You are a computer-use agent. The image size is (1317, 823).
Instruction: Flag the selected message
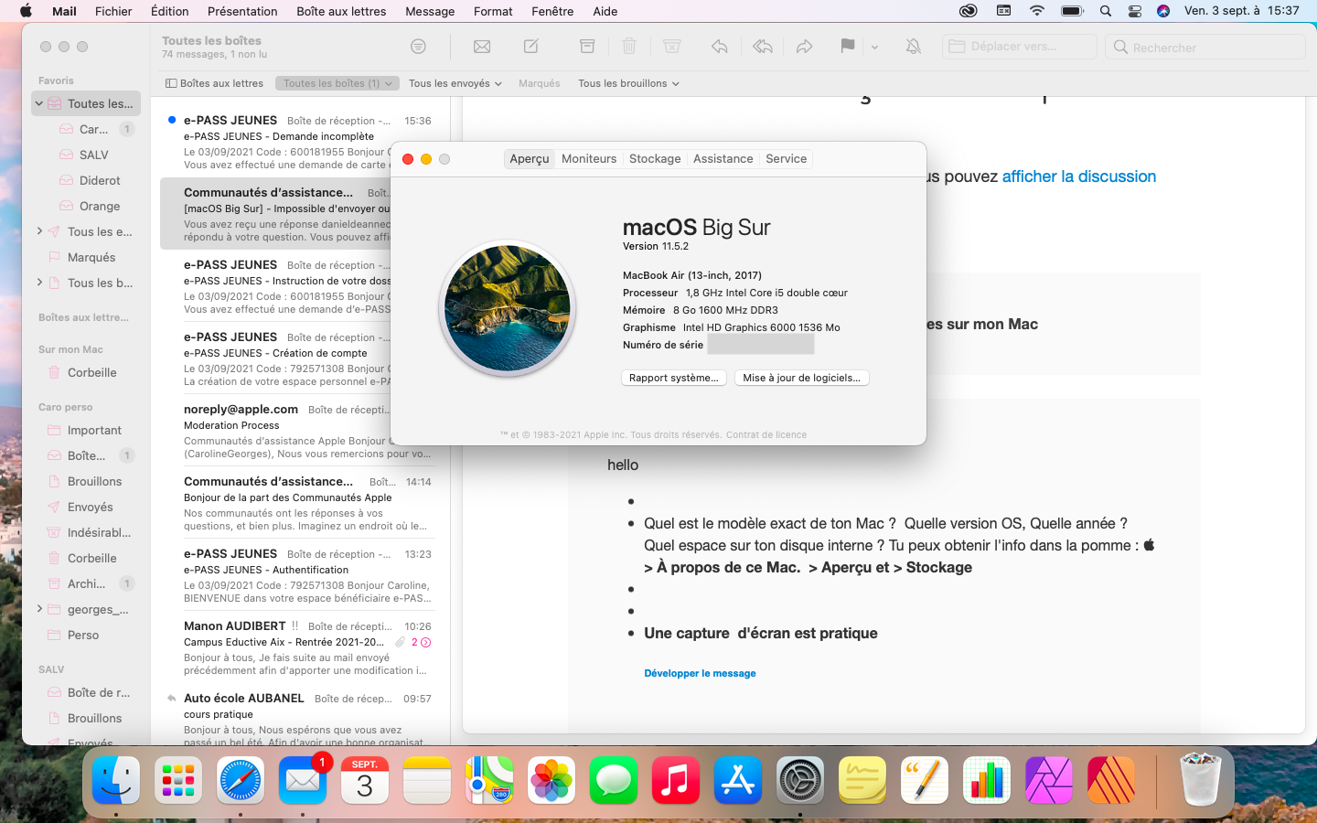[847, 47]
